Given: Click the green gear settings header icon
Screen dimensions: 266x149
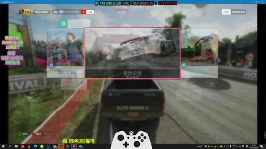Looking at the screenshot, I should (63, 24).
